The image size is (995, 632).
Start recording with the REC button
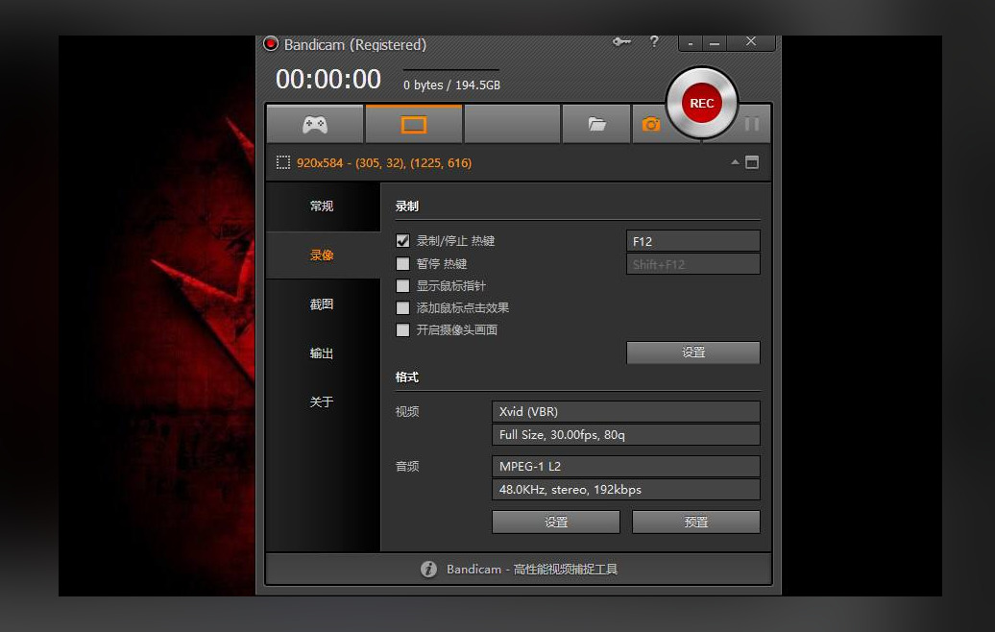(x=702, y=104)
